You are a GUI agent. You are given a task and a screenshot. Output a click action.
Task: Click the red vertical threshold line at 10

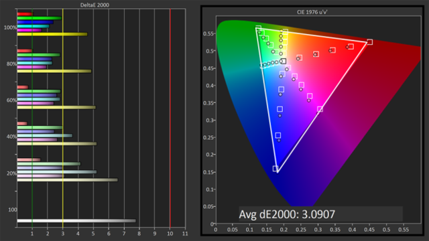pos(170,118)
